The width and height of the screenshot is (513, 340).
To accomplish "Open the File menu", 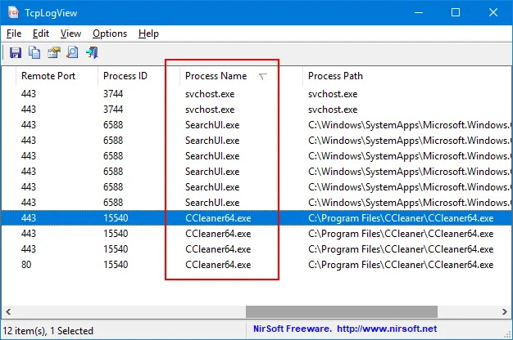I will coord(14,34).
